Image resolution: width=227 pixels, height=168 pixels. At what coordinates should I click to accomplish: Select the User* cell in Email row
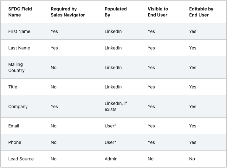110,126
